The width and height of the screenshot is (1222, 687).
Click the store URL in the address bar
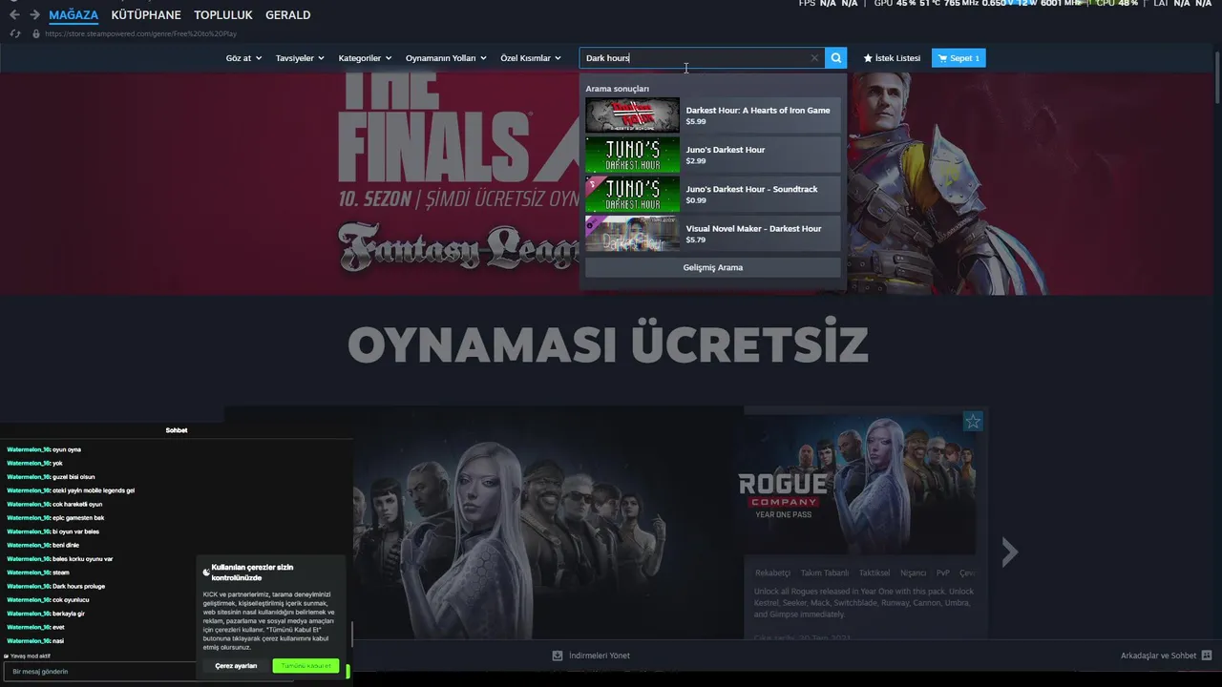[140, 34]
